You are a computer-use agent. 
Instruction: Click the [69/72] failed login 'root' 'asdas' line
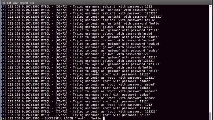pyautogui.click(x=78, y=98)
